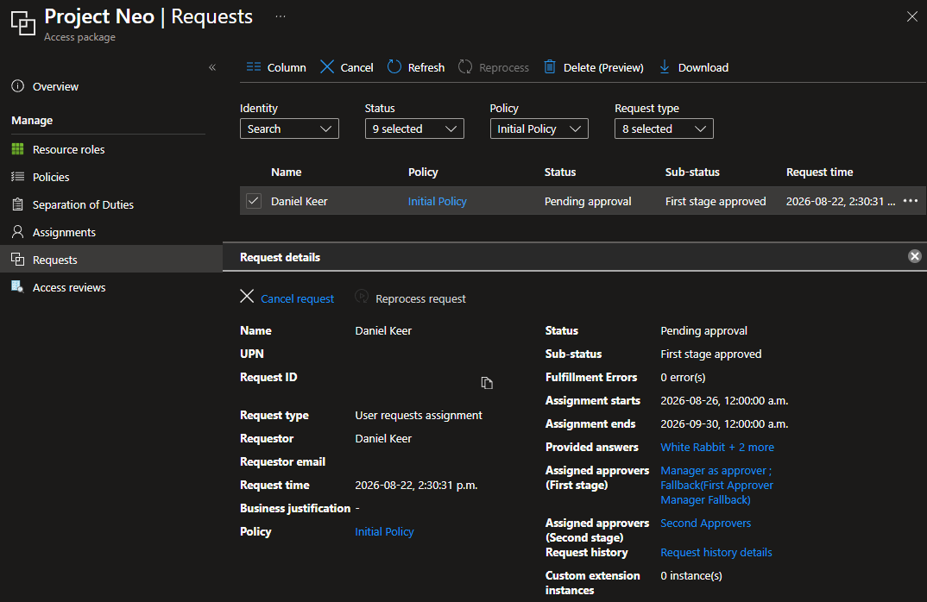Click the Download button label
927x602 pixels.
703,67
